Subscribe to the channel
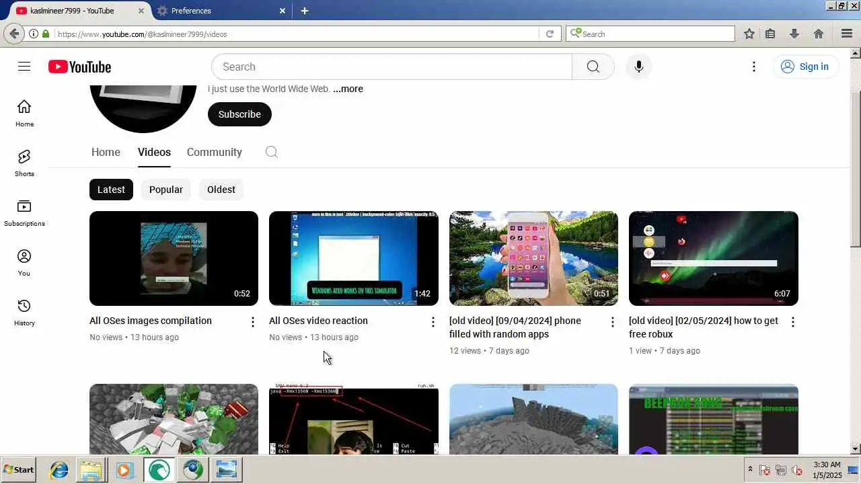Image resolution: width=861 pixels, height=484 pixels. pos(239,114)
